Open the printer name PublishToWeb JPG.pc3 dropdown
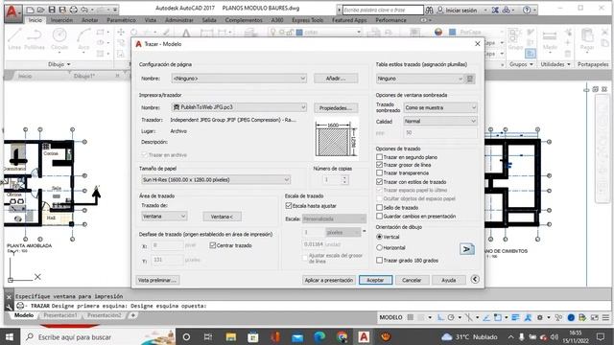Viewport: 614px width, 345px height. pos(239,107)
